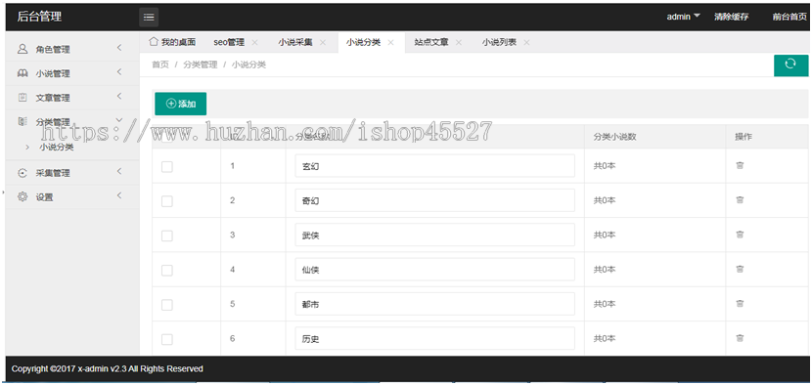This screenshot has height=385, width=812.
Task: Check the box for row 3 武侠
Action: [x=166, y=235]
